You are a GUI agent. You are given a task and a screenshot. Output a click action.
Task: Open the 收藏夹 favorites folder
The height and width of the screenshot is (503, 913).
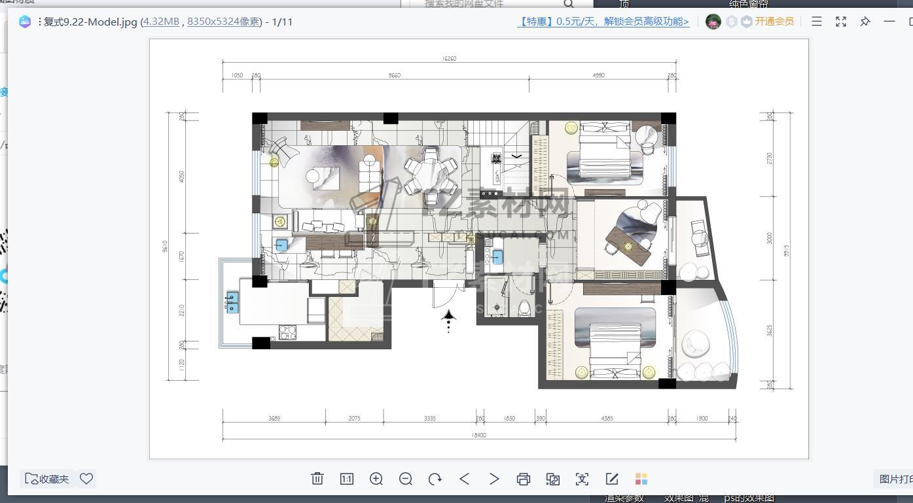[x=47, y=479]
